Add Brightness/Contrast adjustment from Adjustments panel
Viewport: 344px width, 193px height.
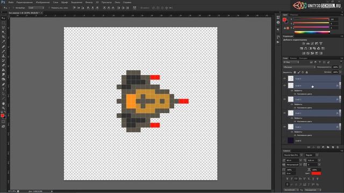click(x=304, y=43)
